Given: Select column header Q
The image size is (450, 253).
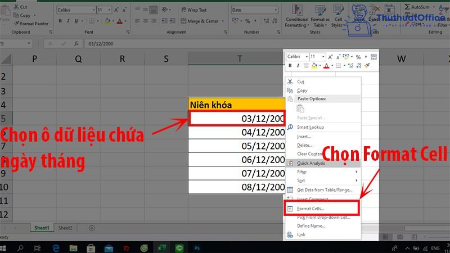Looking at the screenshot, I should (x=78, y=59).
